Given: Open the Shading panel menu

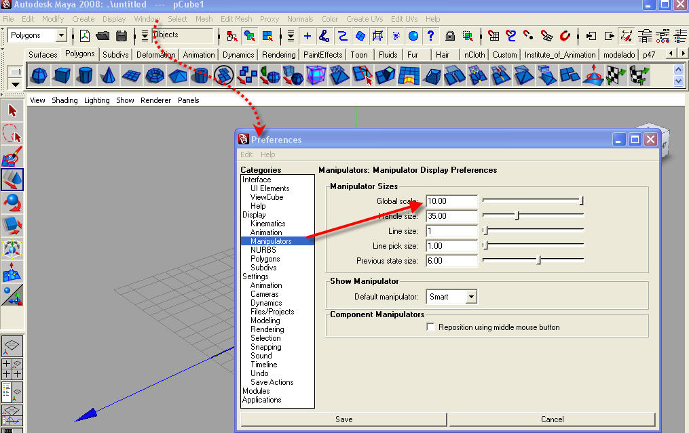Looking at the screenshot, I should coord(64,100).
